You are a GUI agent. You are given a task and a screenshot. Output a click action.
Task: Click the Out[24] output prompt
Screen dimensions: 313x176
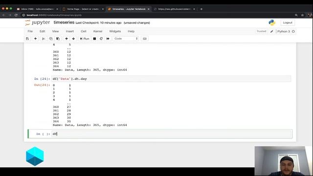(x=42, y=85)
